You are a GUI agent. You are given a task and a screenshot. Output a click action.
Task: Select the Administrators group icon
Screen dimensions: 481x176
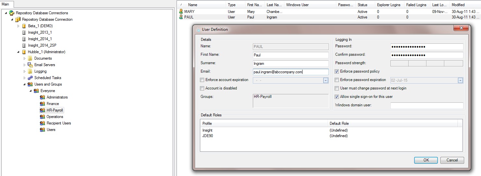(42, 97)
